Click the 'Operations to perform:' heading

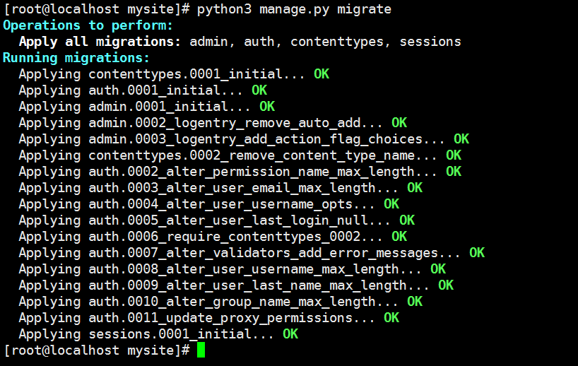pos(88,25)
